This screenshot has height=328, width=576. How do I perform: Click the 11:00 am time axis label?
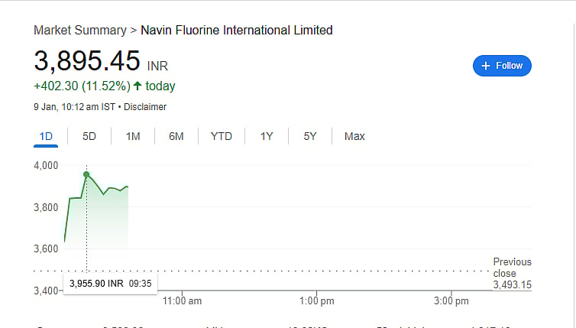(x=183, y=301)
